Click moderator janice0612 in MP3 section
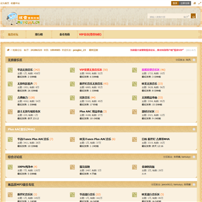 click(167, 185)
